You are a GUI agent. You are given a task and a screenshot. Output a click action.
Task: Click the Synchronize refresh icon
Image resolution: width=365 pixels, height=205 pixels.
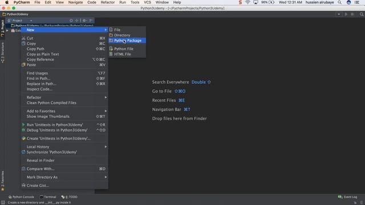pos(23,152)
